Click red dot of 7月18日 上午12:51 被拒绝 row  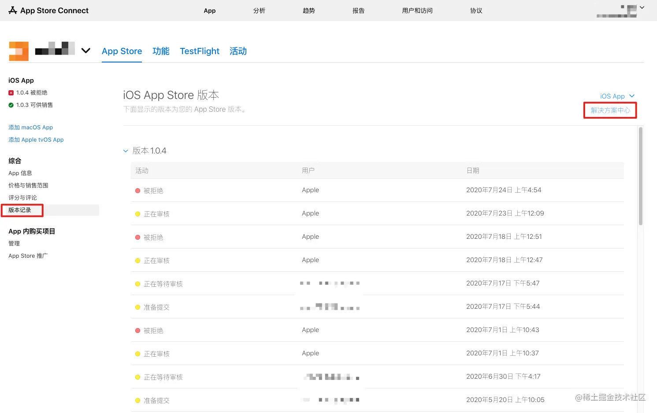pyautogui.click(x=137, y=238)
